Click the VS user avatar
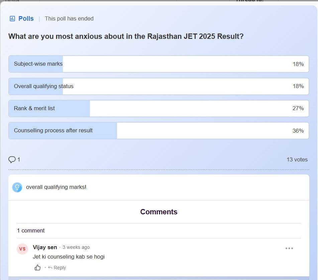Screen dimensions: 318x280 22,249
